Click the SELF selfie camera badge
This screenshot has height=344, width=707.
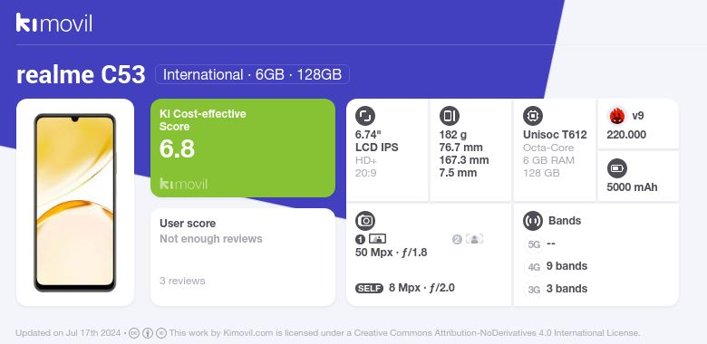[x=369, y=288]
